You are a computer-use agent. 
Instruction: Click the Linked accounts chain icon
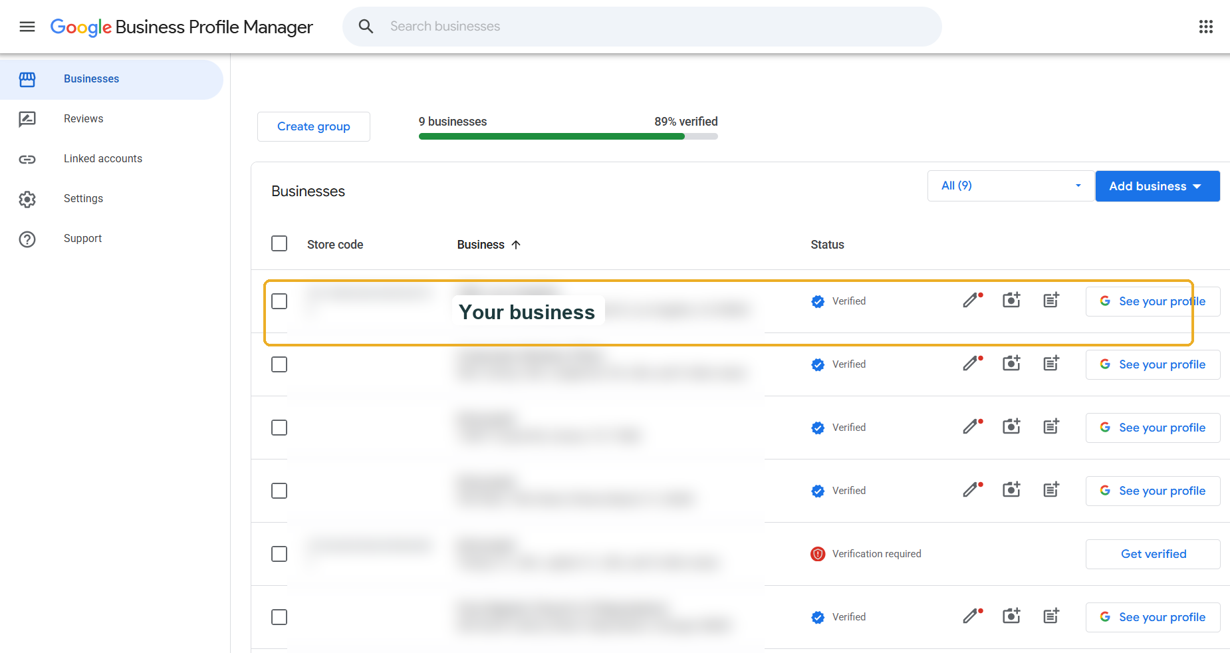coord(27,159)
